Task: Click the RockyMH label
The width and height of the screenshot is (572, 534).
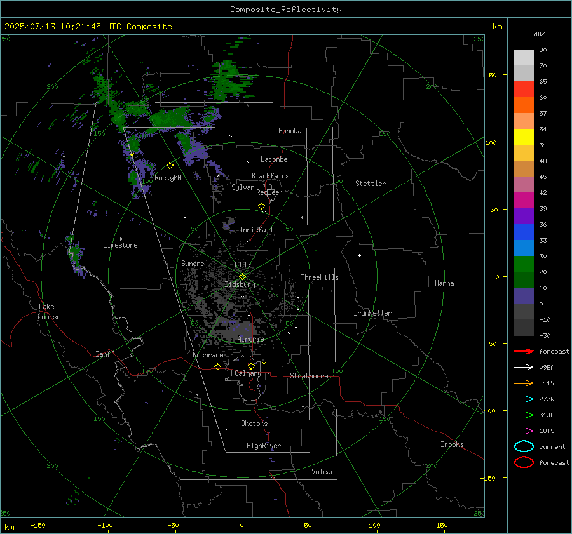Action: click(168, 178)
